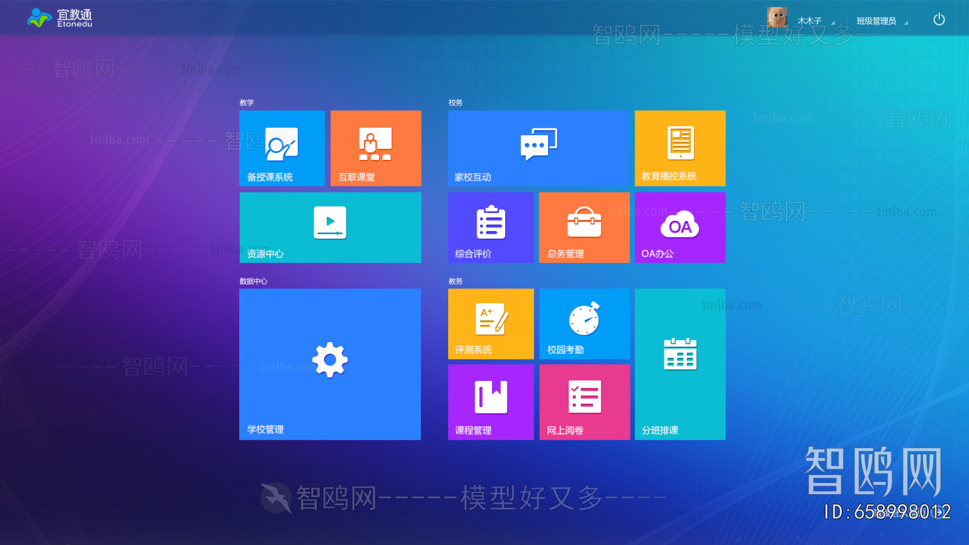Screen dimensions: 969x545
Task: Open the 备授课系统 lesson preparation tile
Action: [282, 148]
